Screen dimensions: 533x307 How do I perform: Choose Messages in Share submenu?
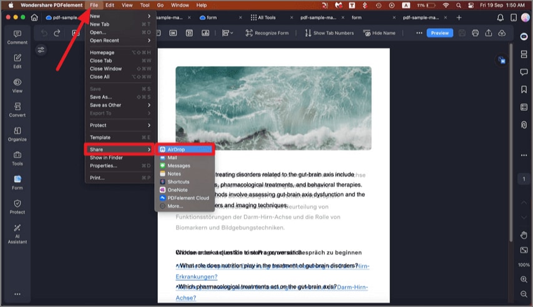coord(185,166)
